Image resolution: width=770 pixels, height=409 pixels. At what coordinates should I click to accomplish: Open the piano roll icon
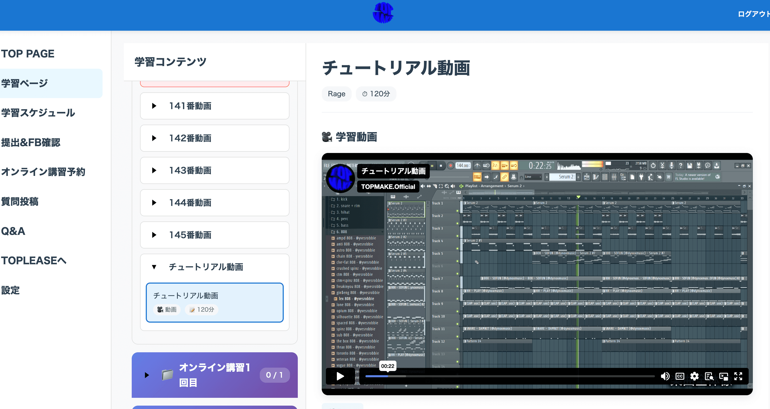pos(596,177)
